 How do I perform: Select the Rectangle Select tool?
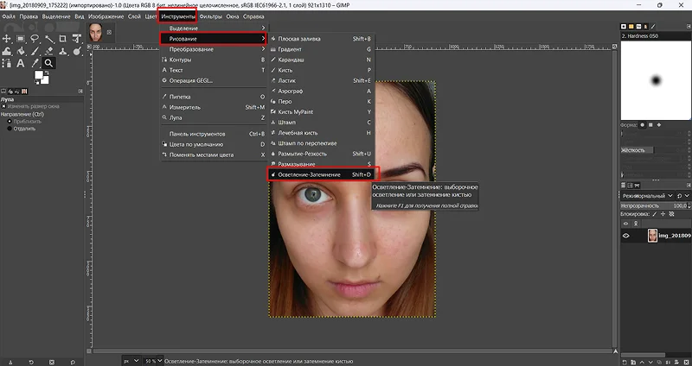click(x=20, y=39)
